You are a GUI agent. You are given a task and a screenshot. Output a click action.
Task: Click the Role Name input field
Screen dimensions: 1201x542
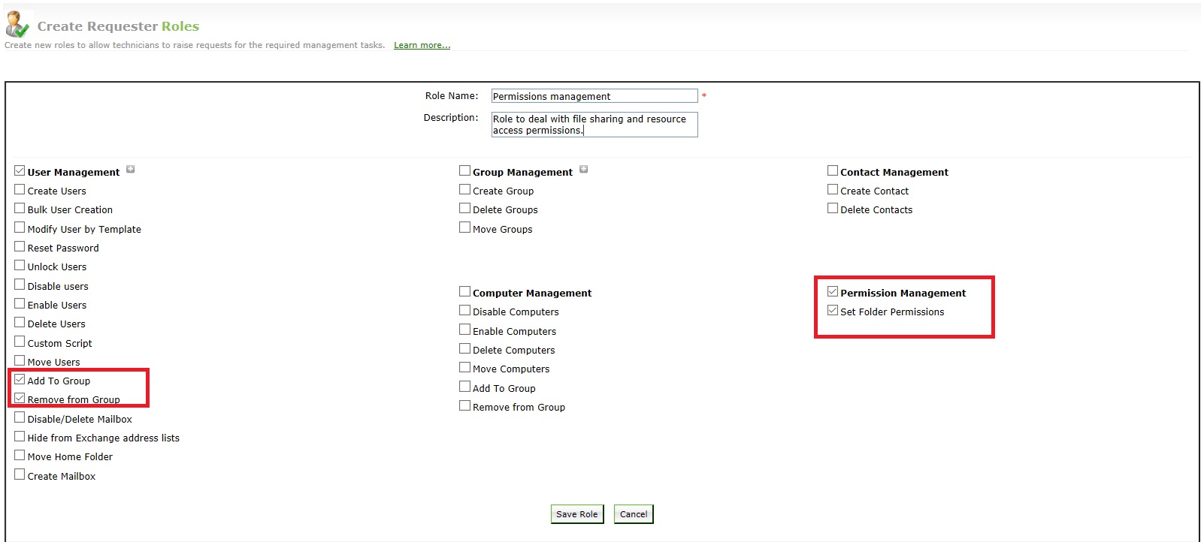point(594,96)
